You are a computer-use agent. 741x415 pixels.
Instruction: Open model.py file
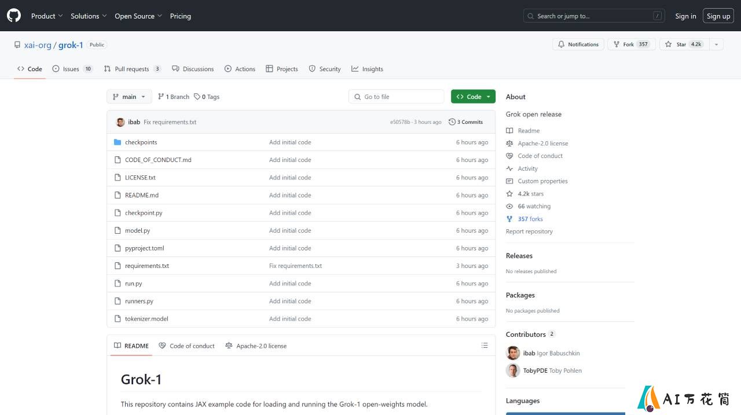pos(137,230)
